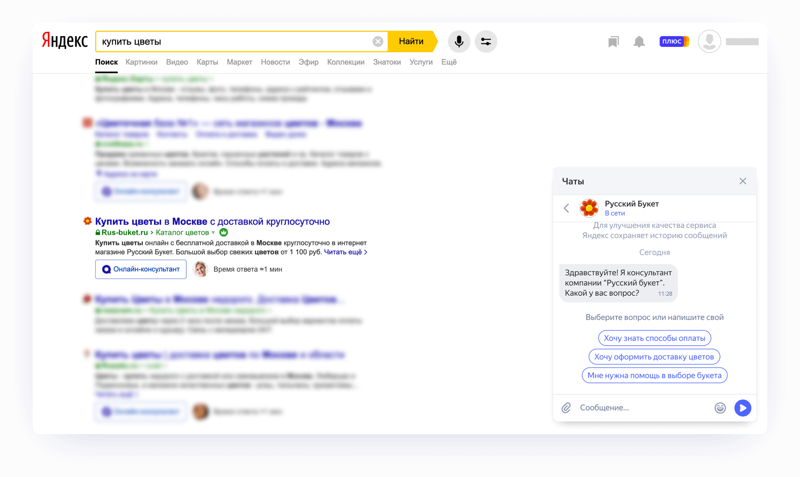Click the Читать ещё link
The height and width of the screenshot is (477, 800).
(345, 252)
